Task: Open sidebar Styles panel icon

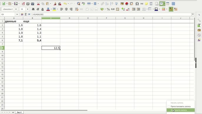Action: tap(199, 25)
